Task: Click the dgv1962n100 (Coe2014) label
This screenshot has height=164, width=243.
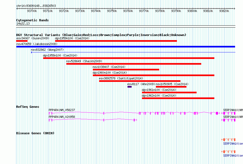Action: pyautogui.click(x=159, y=96)
